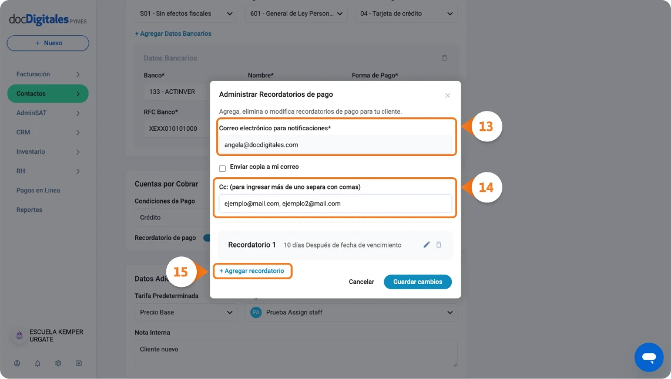Expand the Prueba Assign staff dropdown

[351, 312]
